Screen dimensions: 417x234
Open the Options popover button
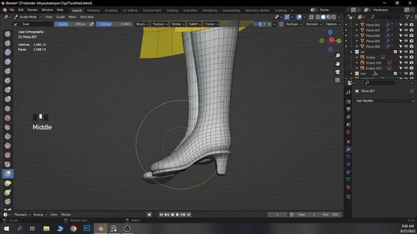tap(333, 24)
